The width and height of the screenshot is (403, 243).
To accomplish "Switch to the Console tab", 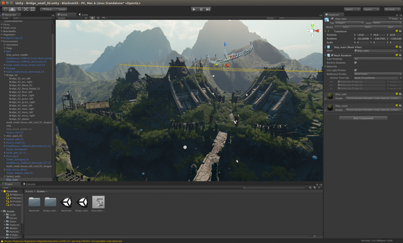I will [29, 184].
